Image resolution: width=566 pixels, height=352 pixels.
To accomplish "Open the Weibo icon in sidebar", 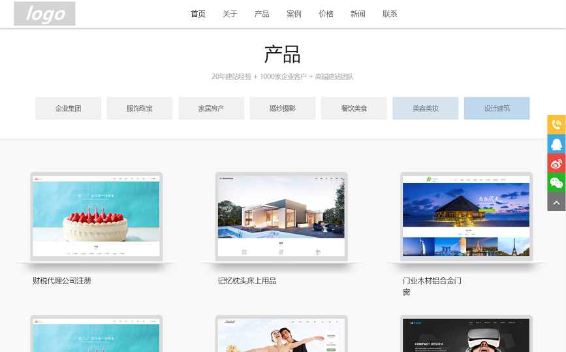I will [x=557, y=163].
